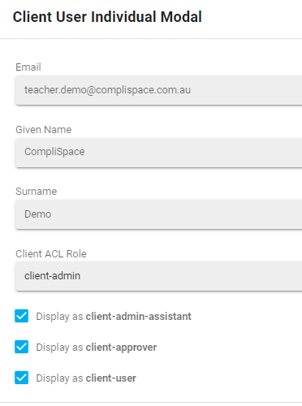Click the 'Display as client-user' label text

(86, 378)
